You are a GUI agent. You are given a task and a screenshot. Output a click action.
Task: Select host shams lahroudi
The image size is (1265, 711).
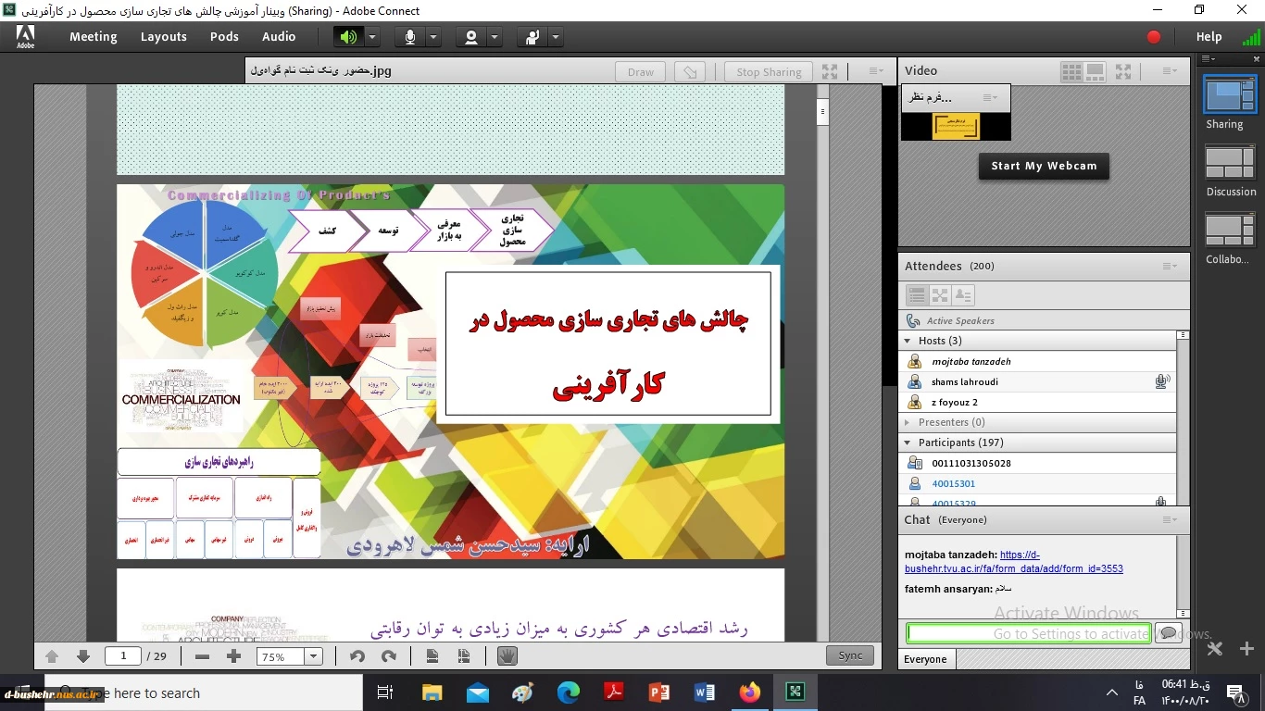tap(1038, 381)
